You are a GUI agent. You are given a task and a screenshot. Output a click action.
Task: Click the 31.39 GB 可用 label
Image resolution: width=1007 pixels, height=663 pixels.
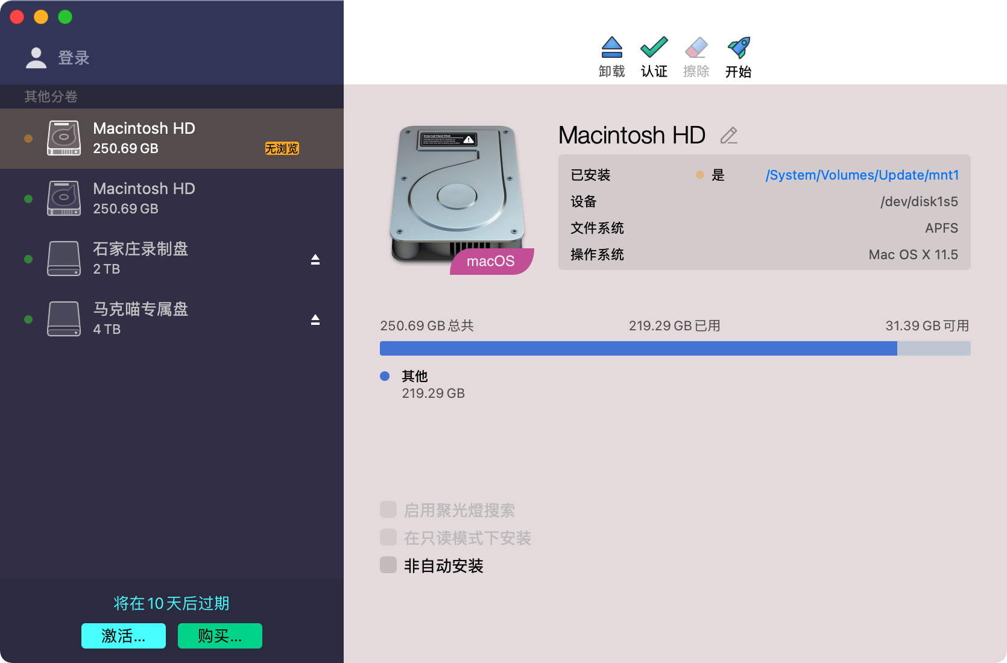tap(927, 325)
